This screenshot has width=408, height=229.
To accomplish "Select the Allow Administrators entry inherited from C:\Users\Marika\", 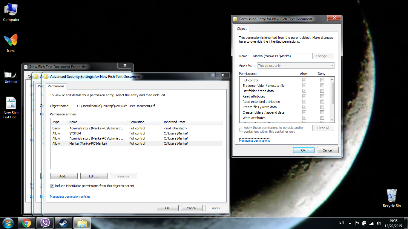I will pyautogui.click(x=136, y=138).
